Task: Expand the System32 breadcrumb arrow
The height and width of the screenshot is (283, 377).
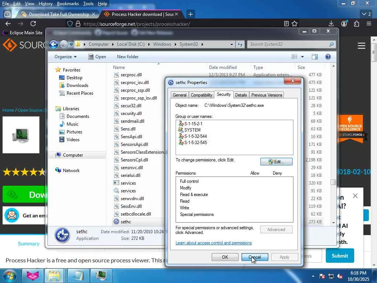Action: 202,44
